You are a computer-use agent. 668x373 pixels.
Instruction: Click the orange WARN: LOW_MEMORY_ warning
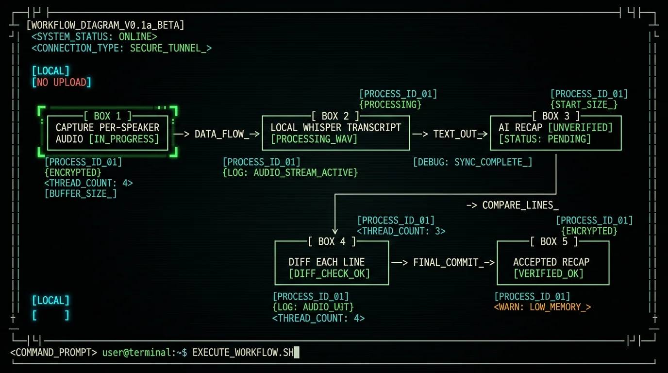click(542, 307)
